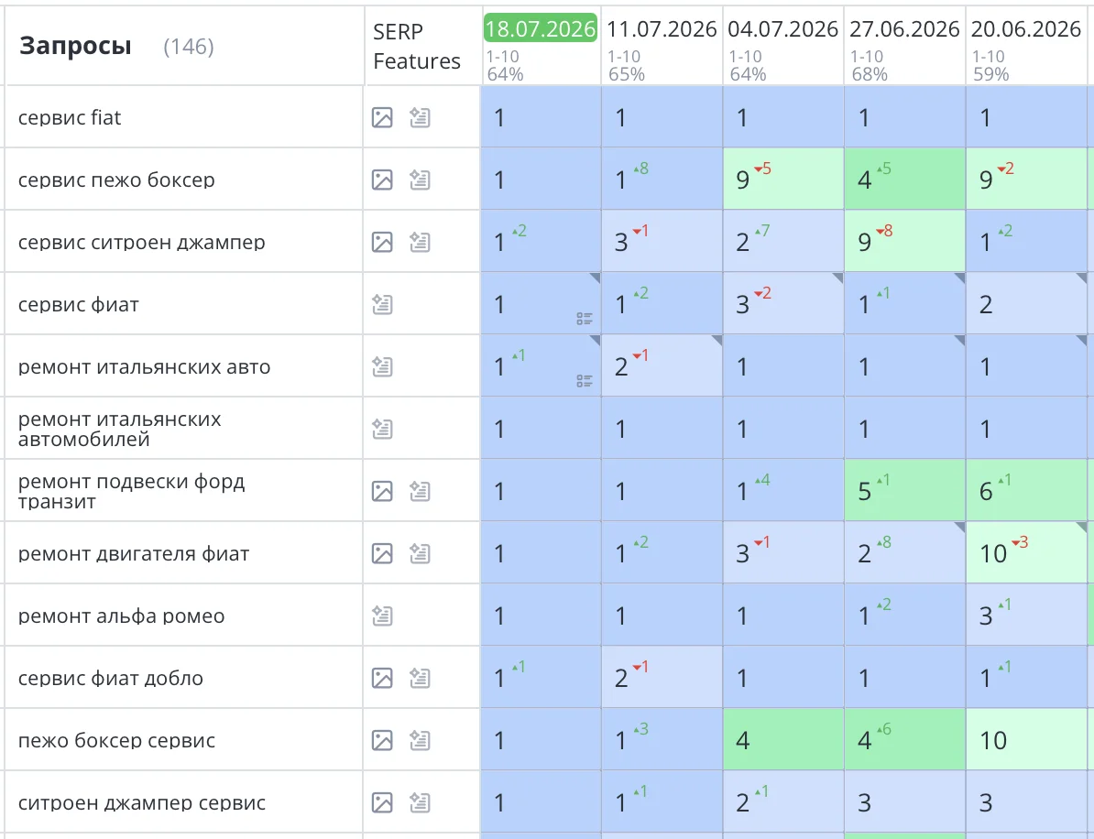The height and width of the screenshot is (839, 1094).
Task: Open the 27.06.2026 date column header
Action: coord(904,29)
